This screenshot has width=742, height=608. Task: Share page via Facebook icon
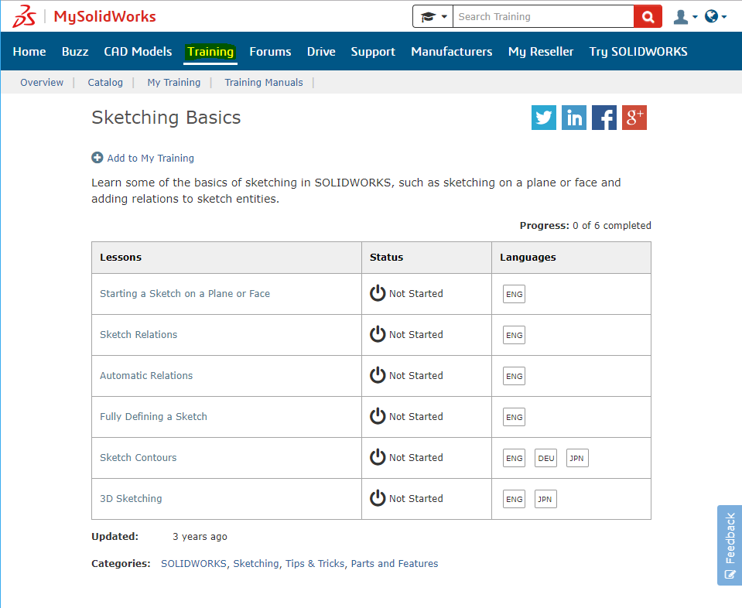[604, 118]
